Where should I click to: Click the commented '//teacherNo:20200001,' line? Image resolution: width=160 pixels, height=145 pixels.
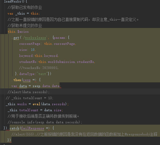pyautogui.click(x=39, y=68)
